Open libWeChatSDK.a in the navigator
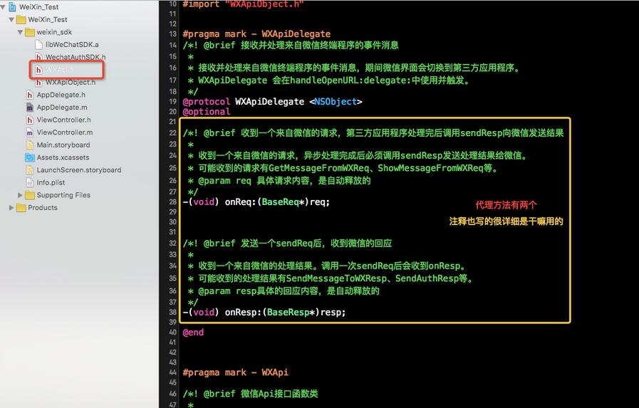 click(72, 44)
